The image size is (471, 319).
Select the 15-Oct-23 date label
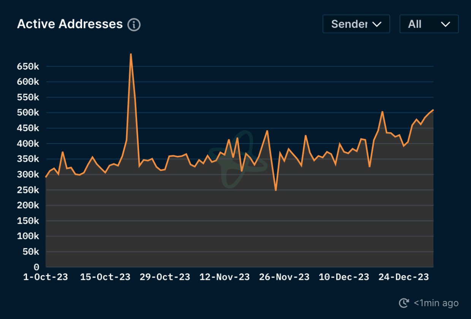pos(105,277)
